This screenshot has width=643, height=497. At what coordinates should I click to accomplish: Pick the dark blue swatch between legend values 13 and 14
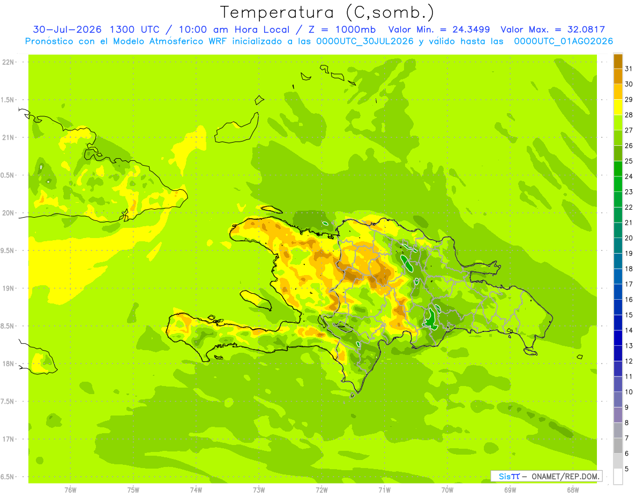point(618,338)
